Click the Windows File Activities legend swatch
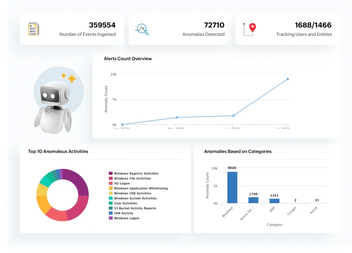Viewport: 352px width, 253px height. [x=111, y=178]
